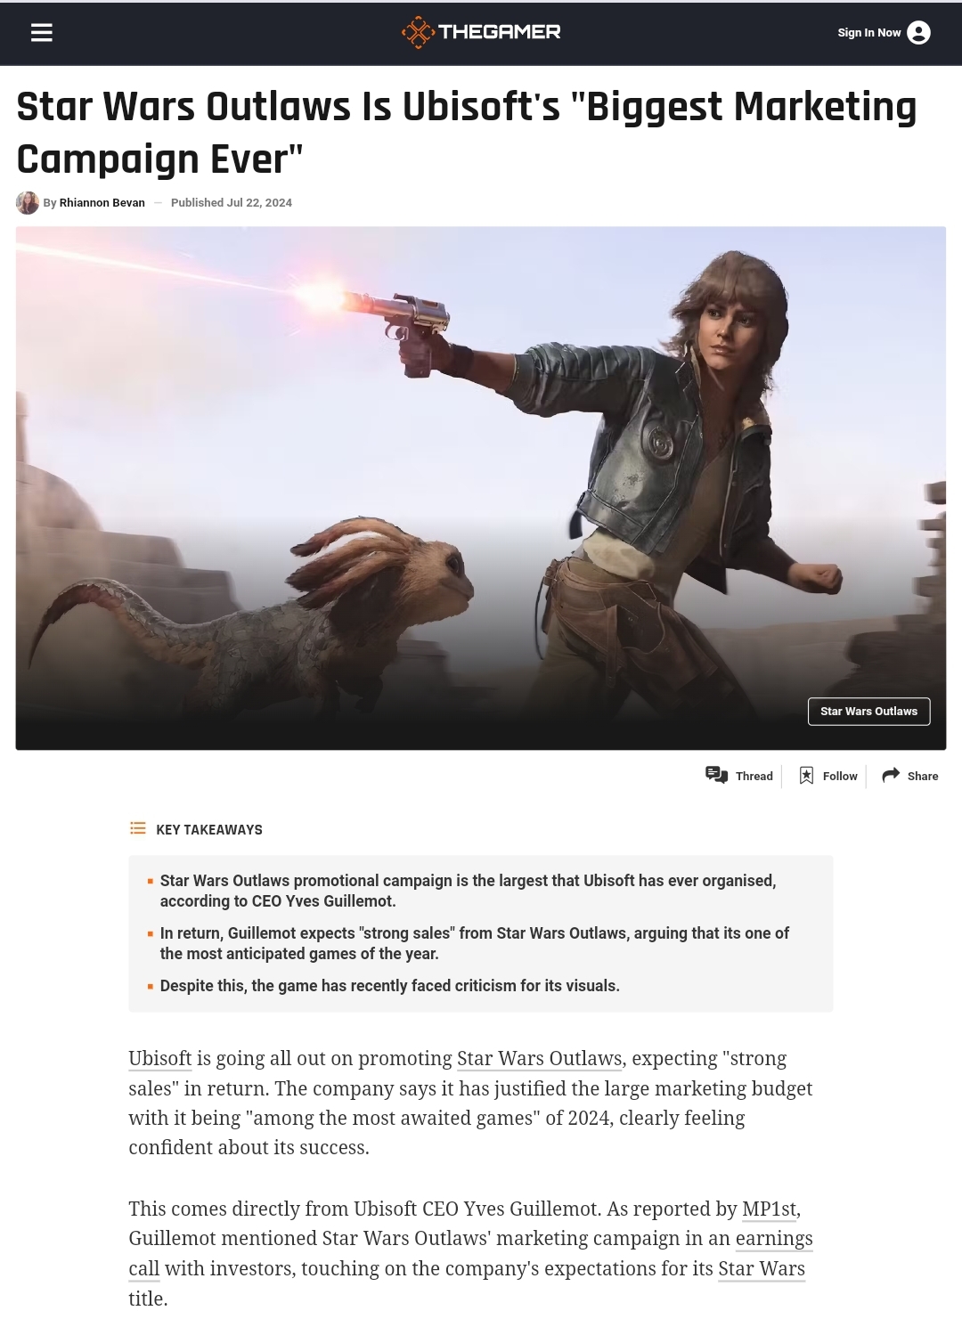This screenshot has height=1319, width=962.
Task: Click Sign In Now
Action: click(869, 33)
